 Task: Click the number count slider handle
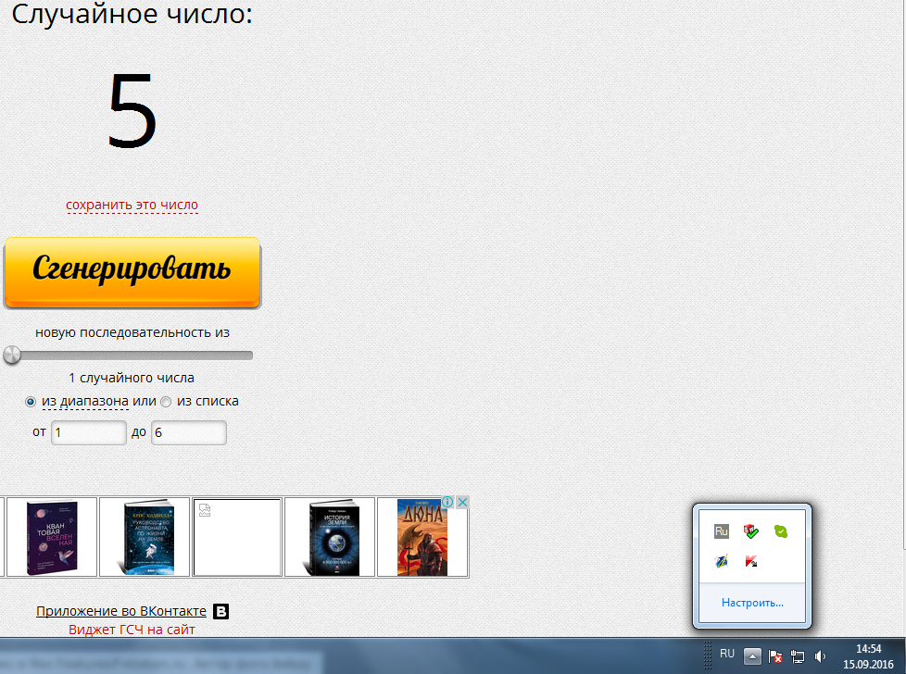click(11, 355)
